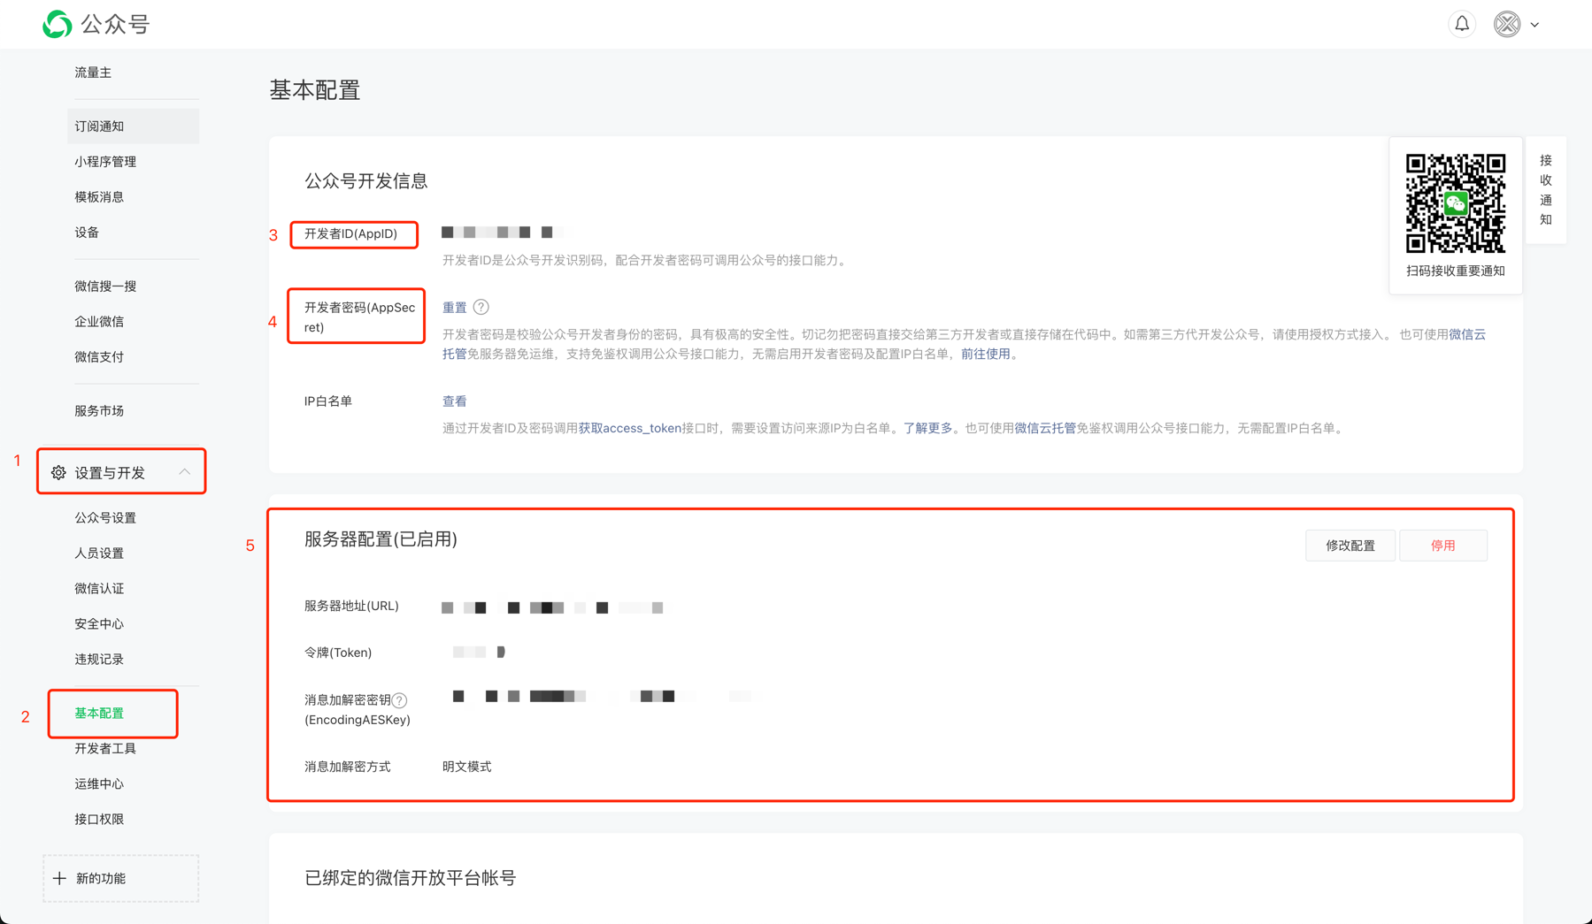Click the 修改配置 button
Viewport: 1592px width, 924px height.
pos(1350,546)
